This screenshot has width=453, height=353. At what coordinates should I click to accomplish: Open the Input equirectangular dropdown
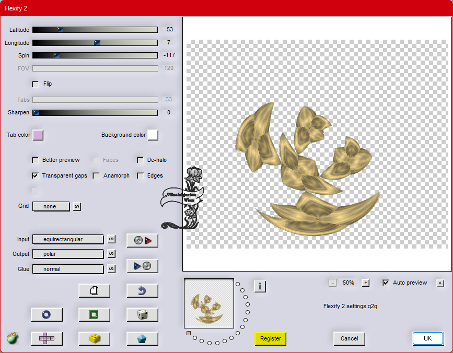[68, 239]
